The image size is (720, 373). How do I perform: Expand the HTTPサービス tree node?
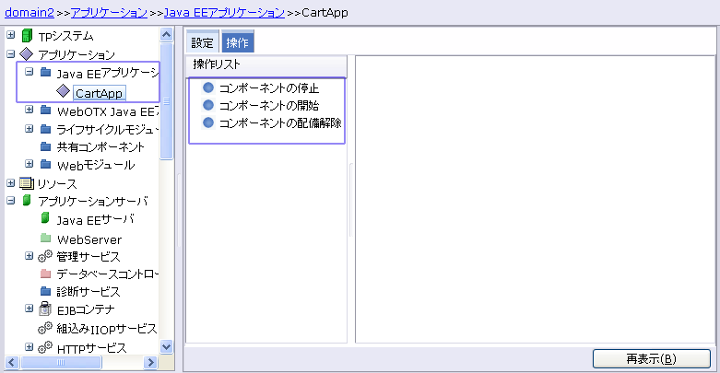click(30, 346)
